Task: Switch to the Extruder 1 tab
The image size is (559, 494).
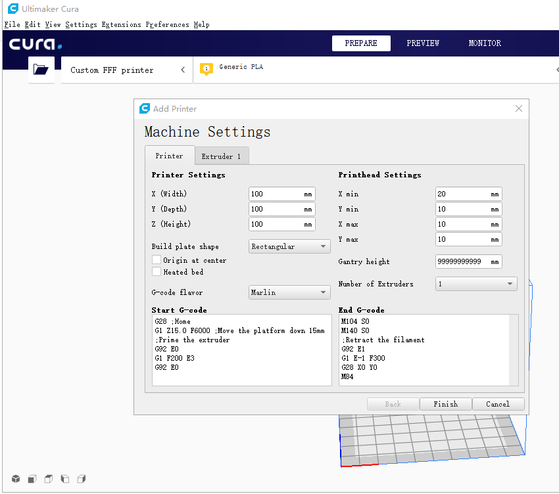Action: coord(222,156)
